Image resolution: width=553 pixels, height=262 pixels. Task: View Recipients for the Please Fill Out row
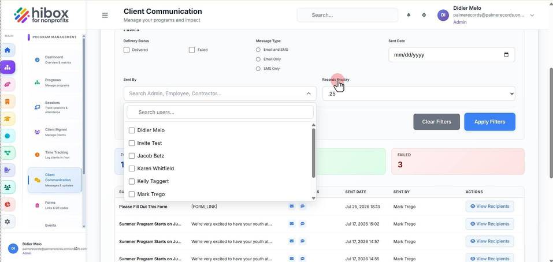[x=490, y=207]
